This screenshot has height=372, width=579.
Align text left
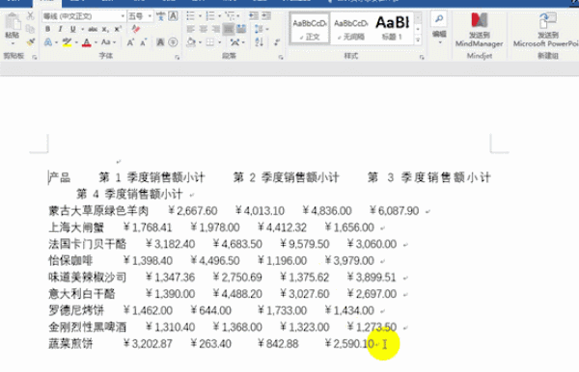tap(190, 29)
